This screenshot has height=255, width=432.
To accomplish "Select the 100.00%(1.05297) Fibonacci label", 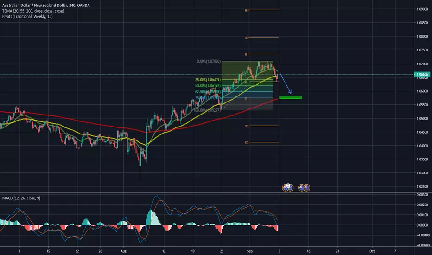I will point(207,110).
